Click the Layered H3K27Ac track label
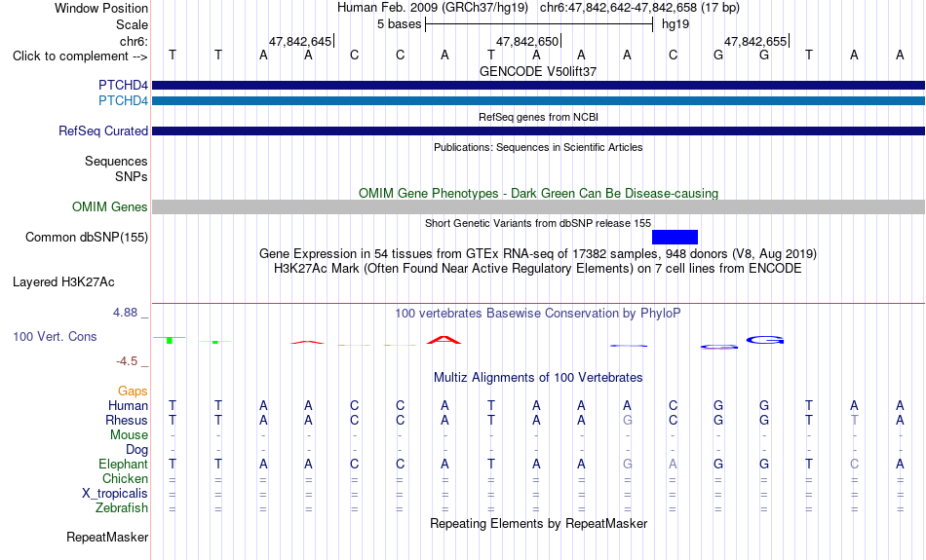 63,282
